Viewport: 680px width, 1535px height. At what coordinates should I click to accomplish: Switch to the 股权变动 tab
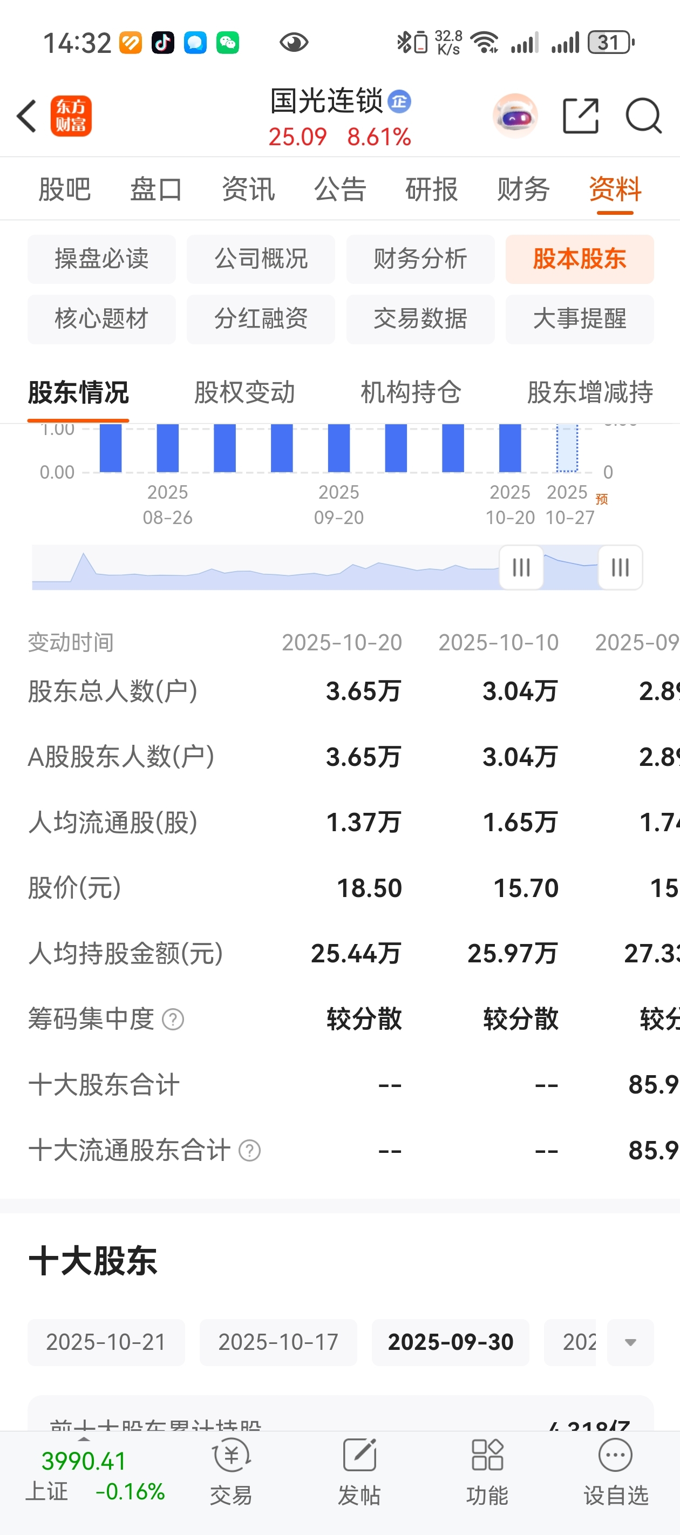pos(244,392)
